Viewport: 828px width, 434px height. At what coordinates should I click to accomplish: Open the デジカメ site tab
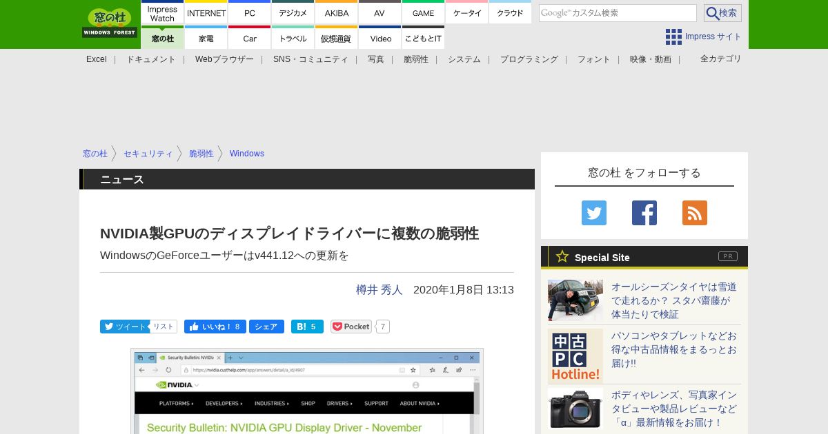tap(293, 13)
